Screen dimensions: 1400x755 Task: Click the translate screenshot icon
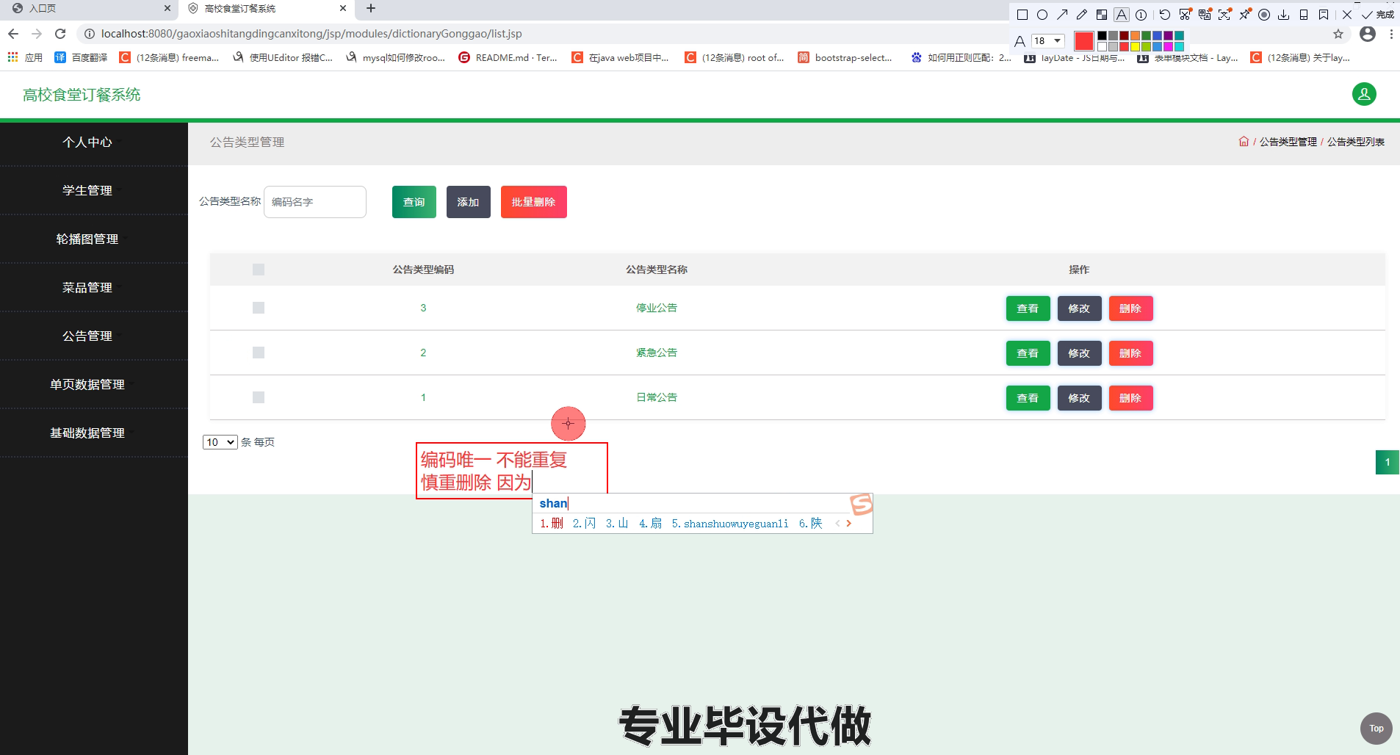pyautogui.click(x=1205, y=15)
